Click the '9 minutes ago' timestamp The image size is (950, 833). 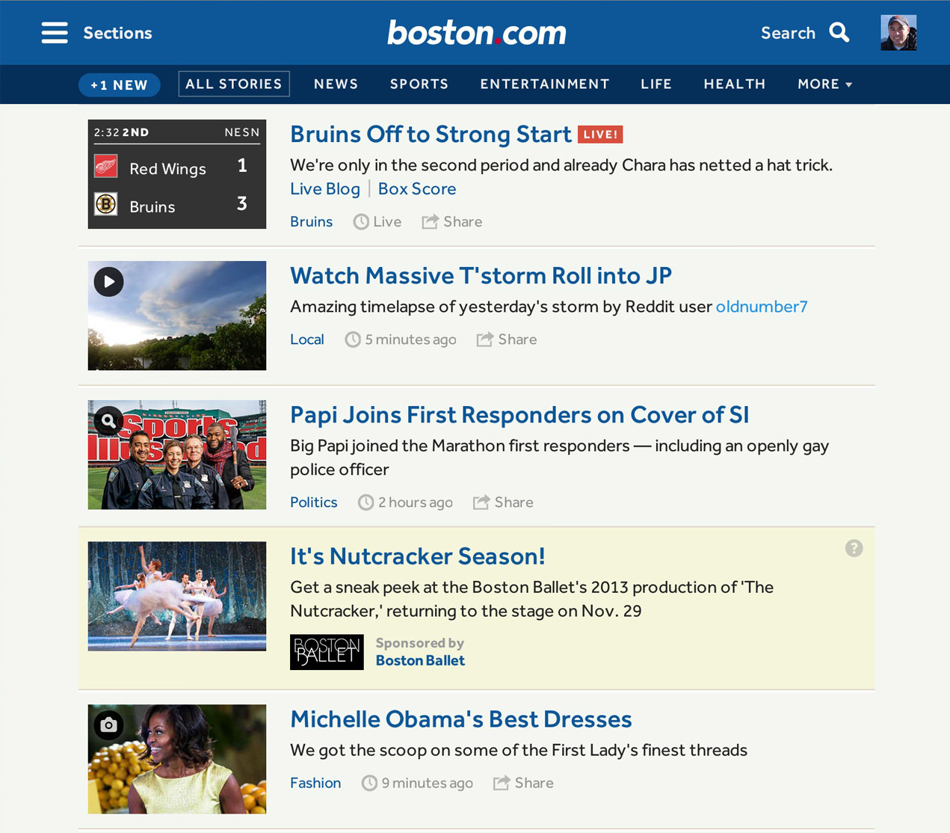pyautogui.click(x=428, y=783)
